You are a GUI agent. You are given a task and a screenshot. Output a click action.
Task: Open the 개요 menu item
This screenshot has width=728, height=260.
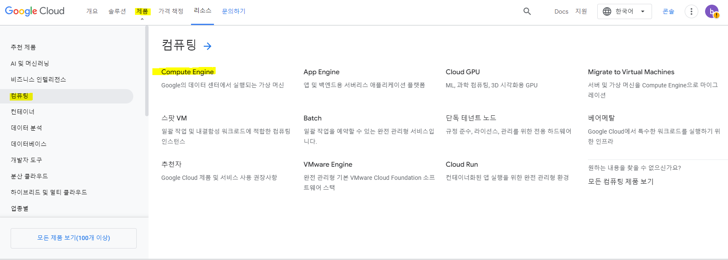click(92, 11)
